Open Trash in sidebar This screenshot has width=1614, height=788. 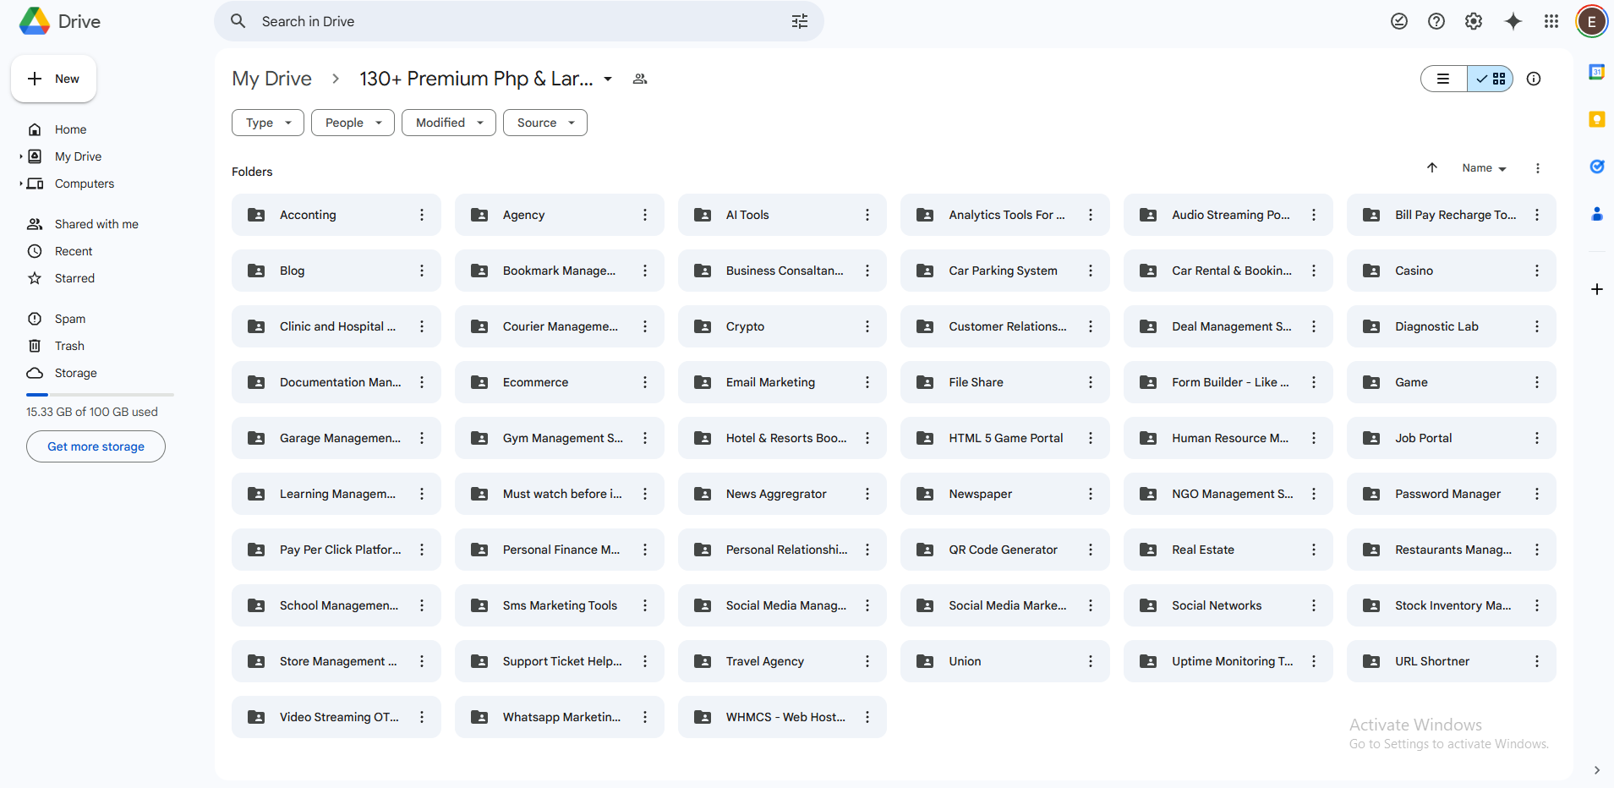[69, 346]
